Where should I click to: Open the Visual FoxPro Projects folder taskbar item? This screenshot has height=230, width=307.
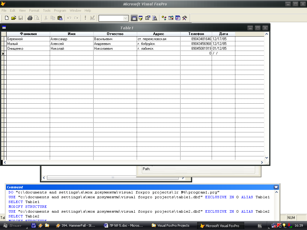[171, 226]
